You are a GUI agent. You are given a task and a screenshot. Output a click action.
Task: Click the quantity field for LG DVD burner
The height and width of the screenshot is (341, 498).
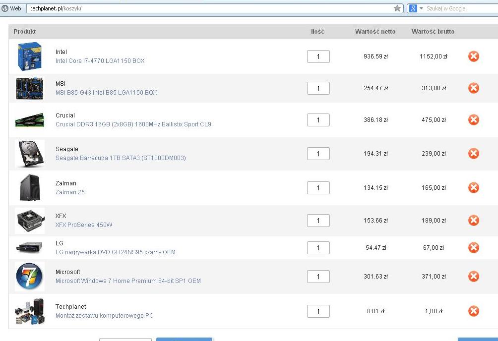(x=318, y=248)
